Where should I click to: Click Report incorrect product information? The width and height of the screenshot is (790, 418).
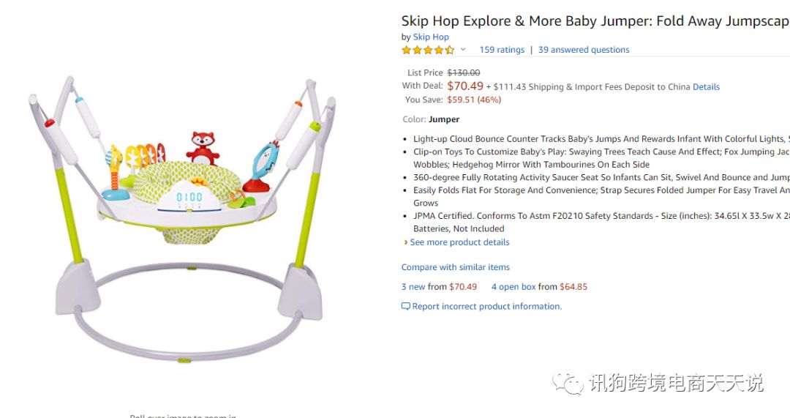[486, 307]
